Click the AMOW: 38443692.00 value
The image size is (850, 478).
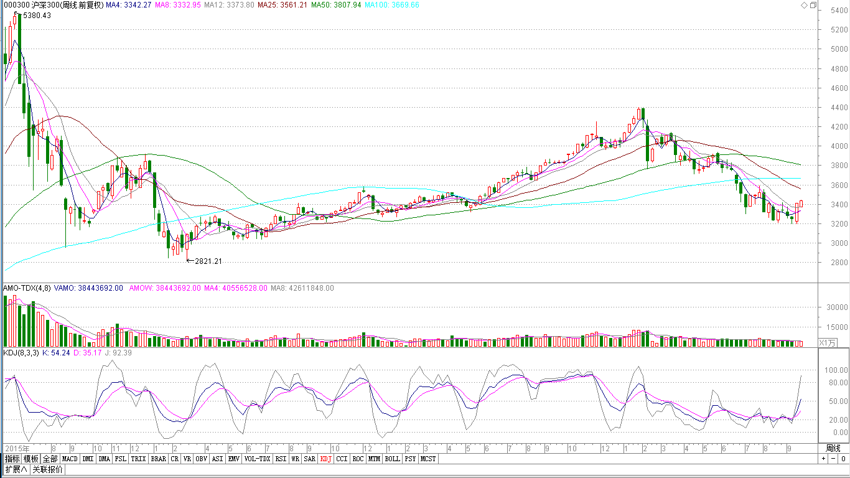tap(165, 288)
